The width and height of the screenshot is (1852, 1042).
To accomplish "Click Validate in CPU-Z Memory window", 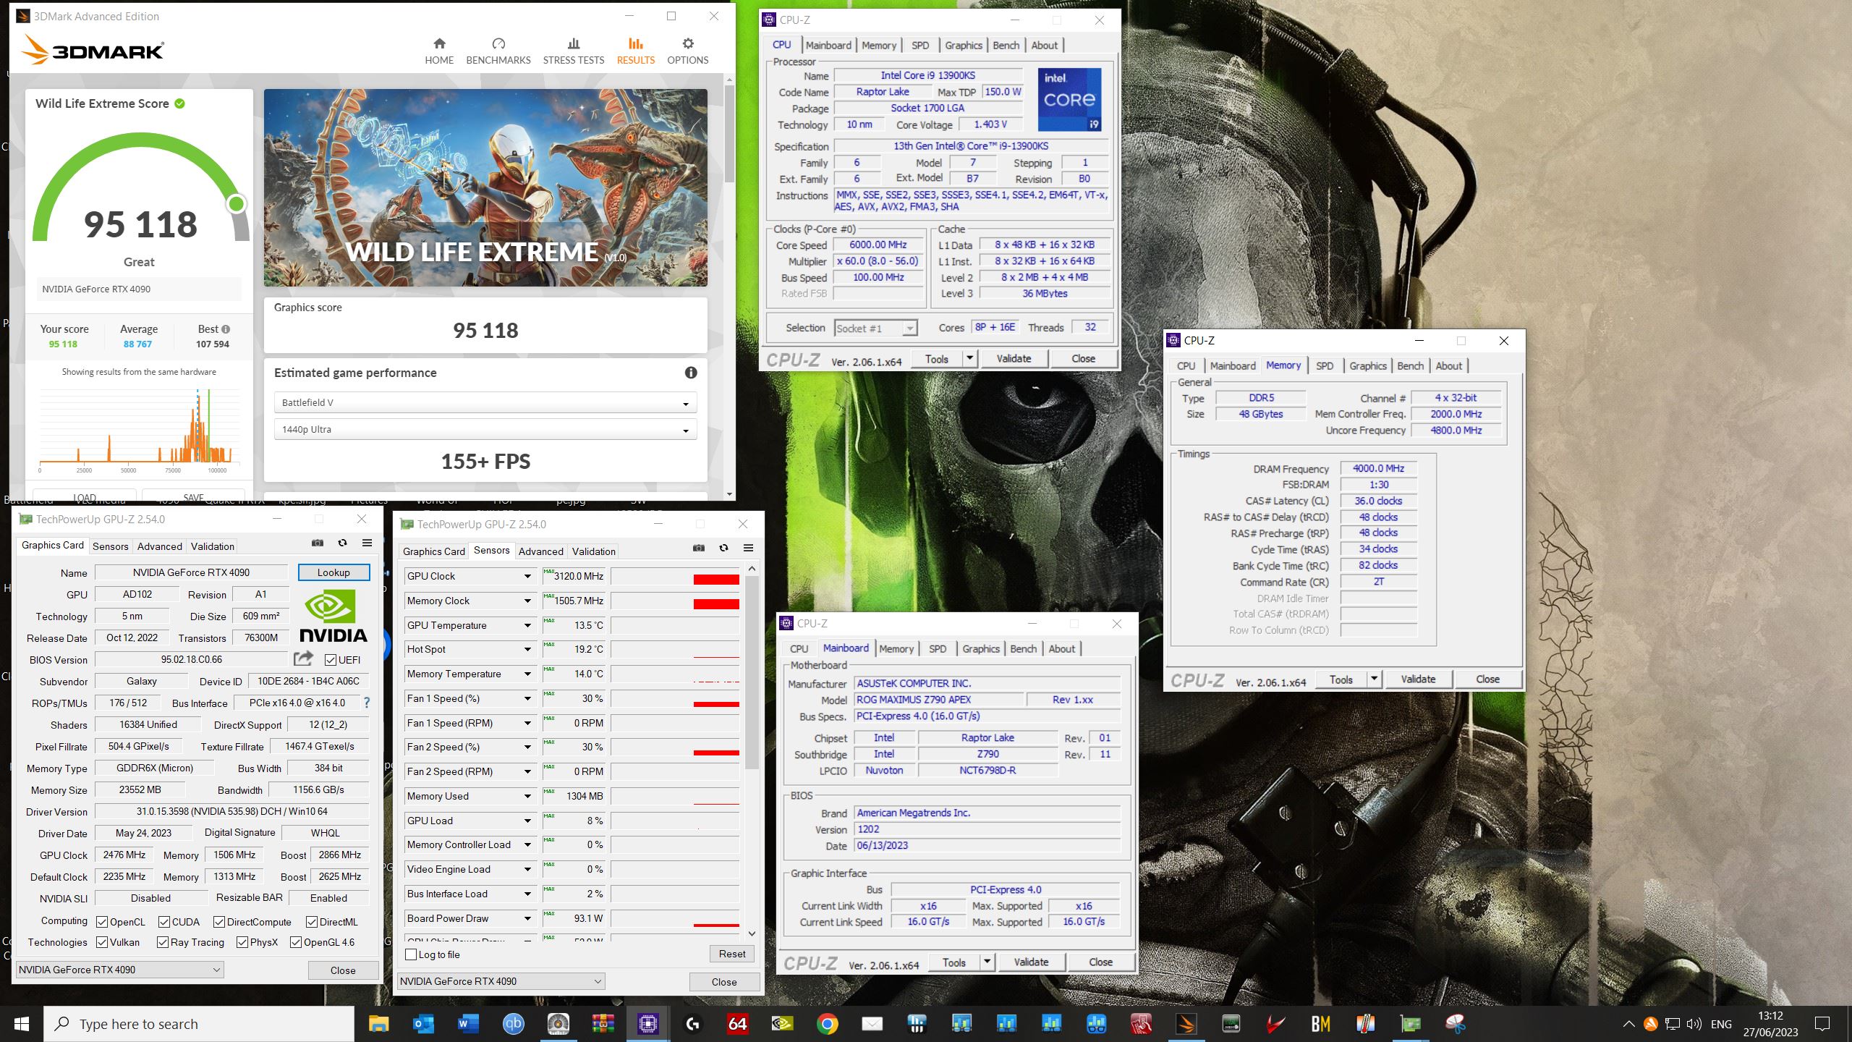I will coord(1418,679).
